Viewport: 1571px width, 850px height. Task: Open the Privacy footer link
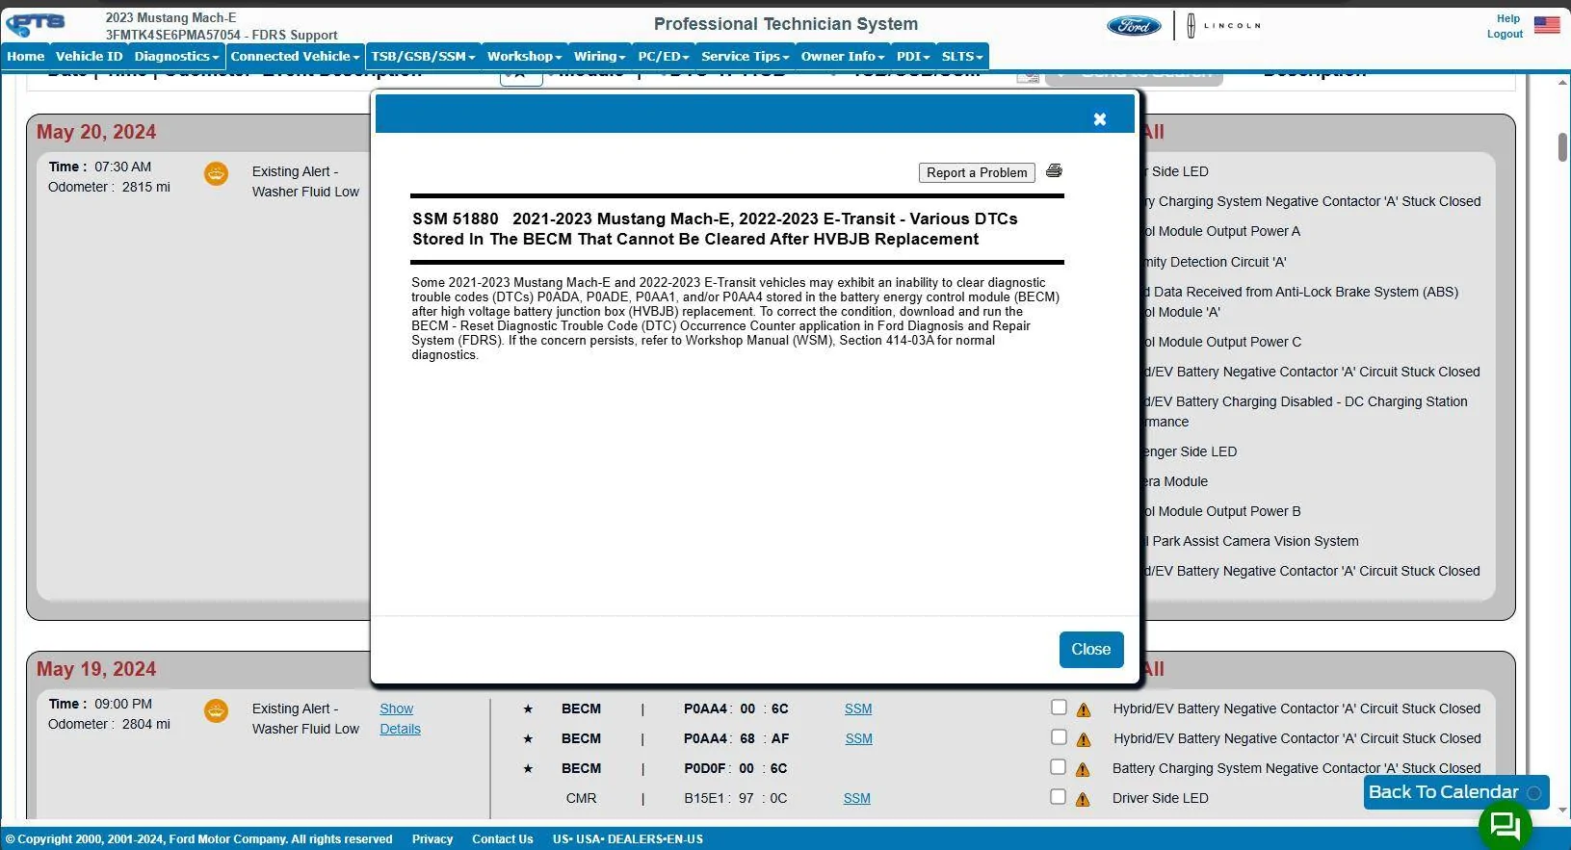coord(432,839)
